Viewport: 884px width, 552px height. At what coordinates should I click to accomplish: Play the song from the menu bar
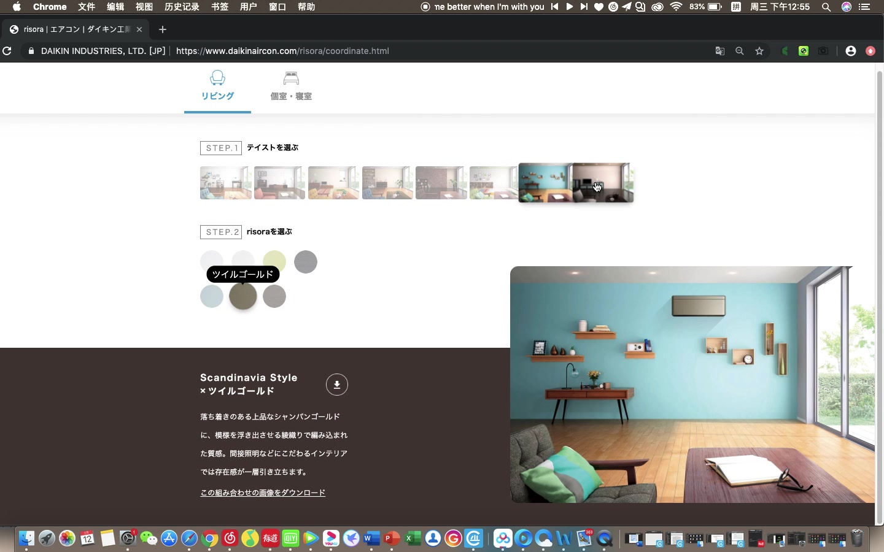tap(569, 7)
